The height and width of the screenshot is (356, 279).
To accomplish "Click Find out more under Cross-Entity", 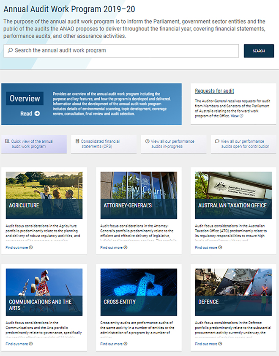I will pos(112,344).
